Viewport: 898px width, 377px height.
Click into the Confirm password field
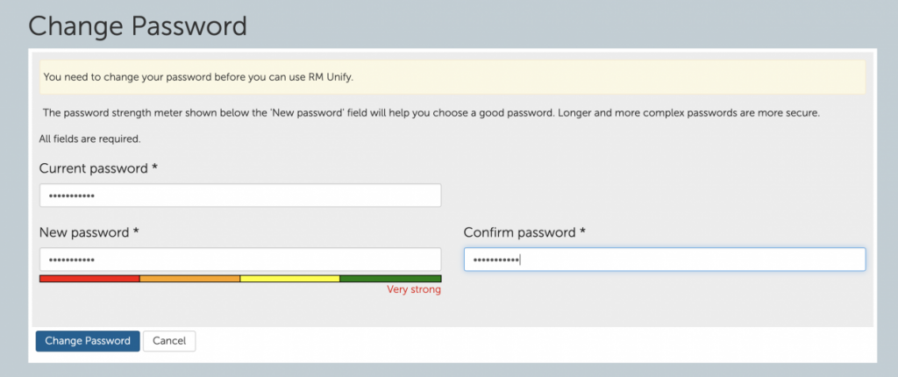pyautogui.click(x=665, y=260)
